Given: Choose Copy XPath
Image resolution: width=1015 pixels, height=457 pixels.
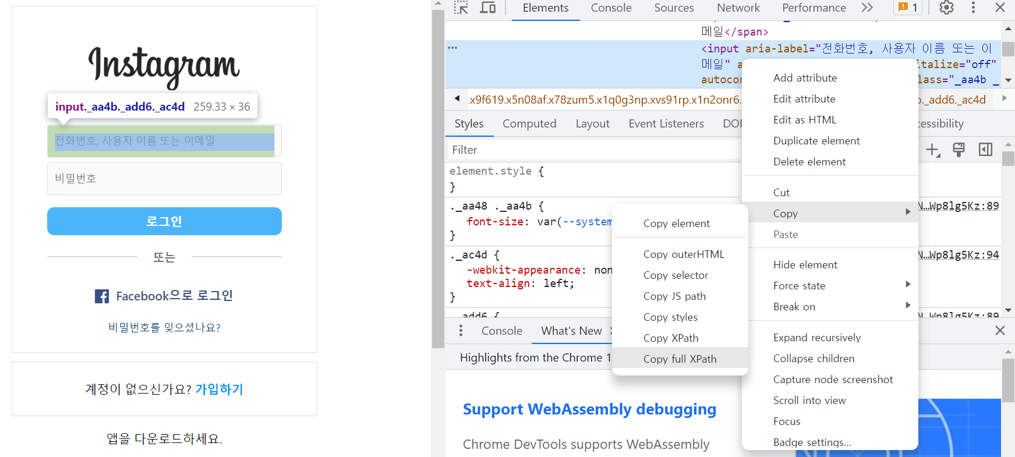Looking at the screenshot, I should point(680,338).
